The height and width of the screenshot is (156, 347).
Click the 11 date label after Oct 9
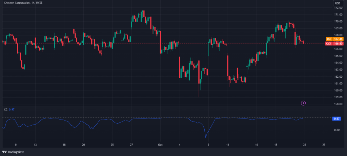227,145
